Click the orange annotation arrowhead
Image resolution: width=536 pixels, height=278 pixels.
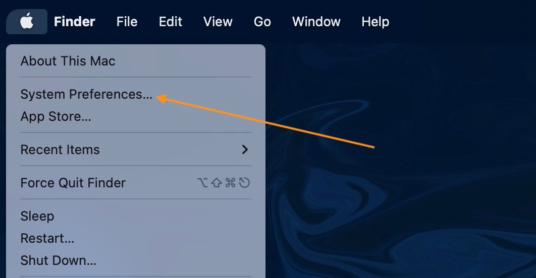coord(161,99)
